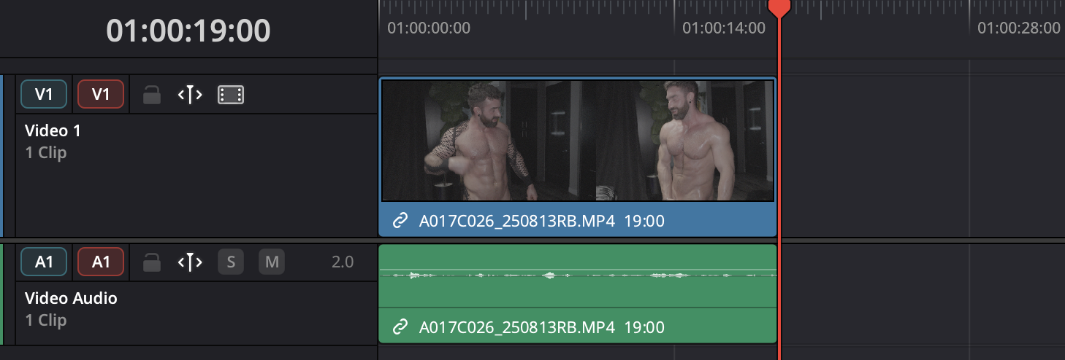The image size is (1065, 360).
Task: Click ruler at 01:00:14:00 label
Action: tap(724, 28)
